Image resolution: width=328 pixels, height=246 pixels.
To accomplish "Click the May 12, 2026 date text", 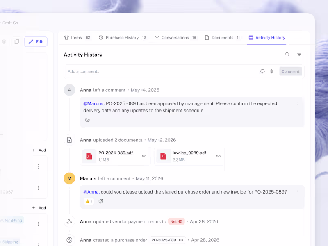I will click(162, 140).
